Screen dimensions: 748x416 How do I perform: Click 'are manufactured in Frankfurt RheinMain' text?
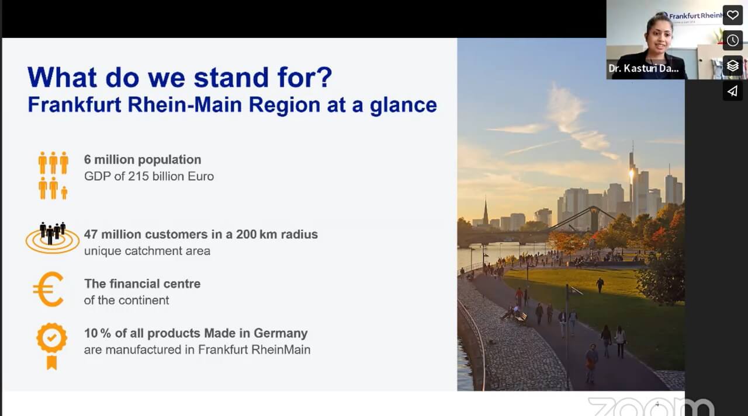point(197,350)
